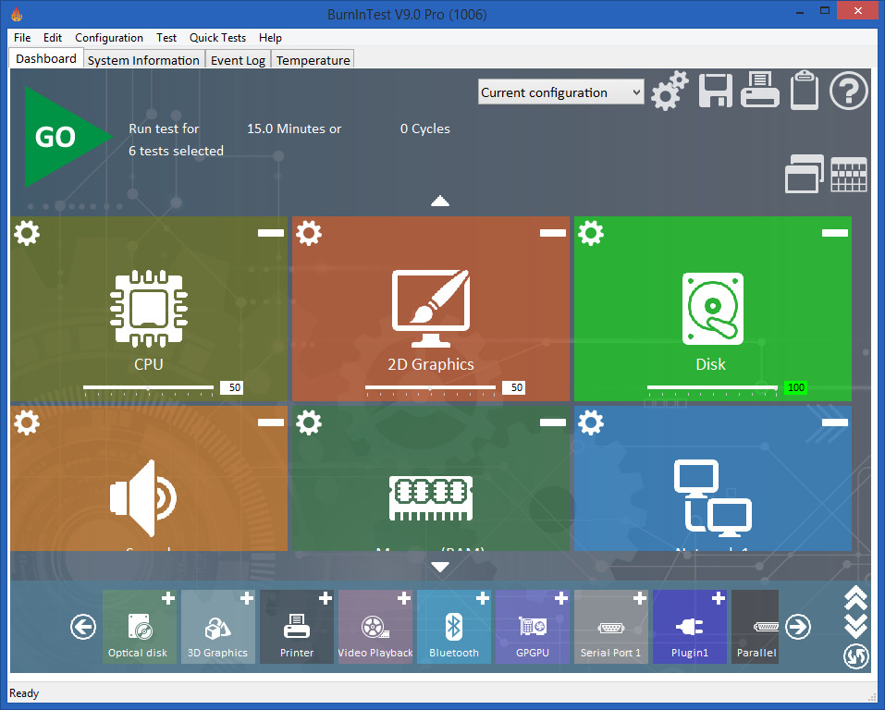Remove the Memory test with its minus

click(x=553, y=422)
